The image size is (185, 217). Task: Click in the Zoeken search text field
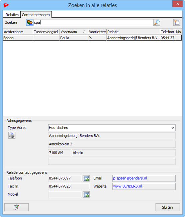93,22
